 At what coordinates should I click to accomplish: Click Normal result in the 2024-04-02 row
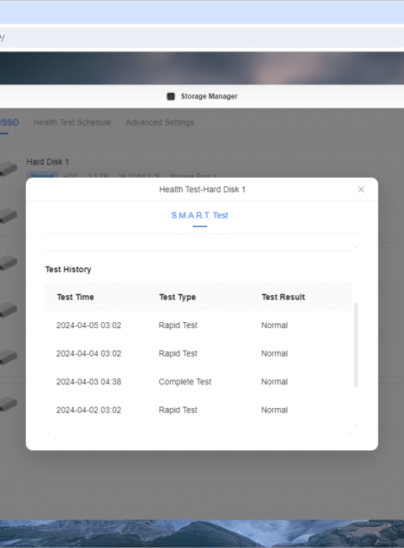coord(274,410)
